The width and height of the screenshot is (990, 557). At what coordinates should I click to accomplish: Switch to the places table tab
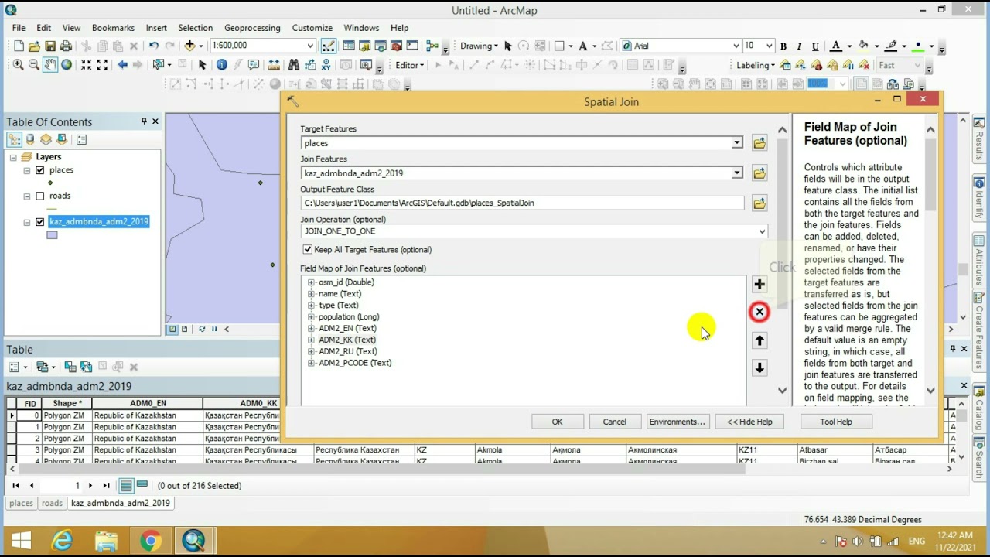21,503
